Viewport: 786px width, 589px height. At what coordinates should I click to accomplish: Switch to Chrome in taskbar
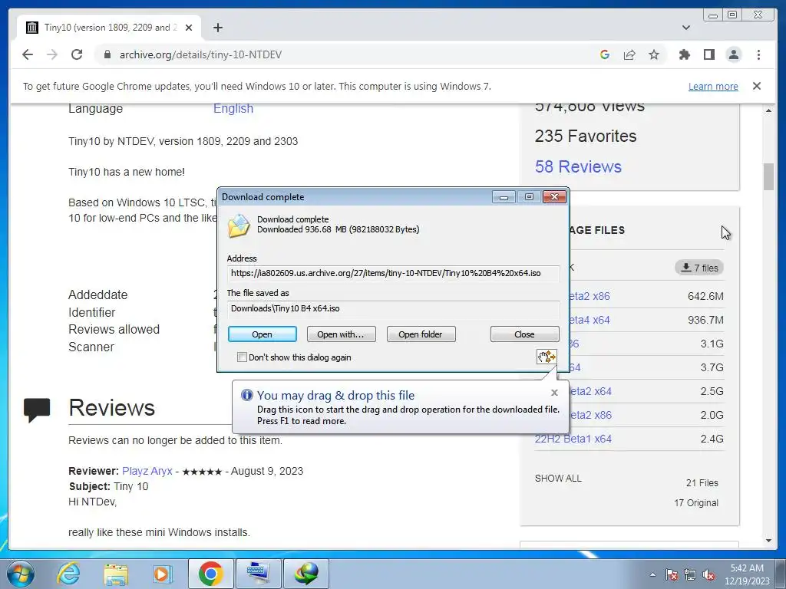(x=210, y=574)
